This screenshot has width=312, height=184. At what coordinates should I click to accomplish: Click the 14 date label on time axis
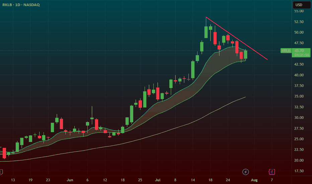coord(193,180)
